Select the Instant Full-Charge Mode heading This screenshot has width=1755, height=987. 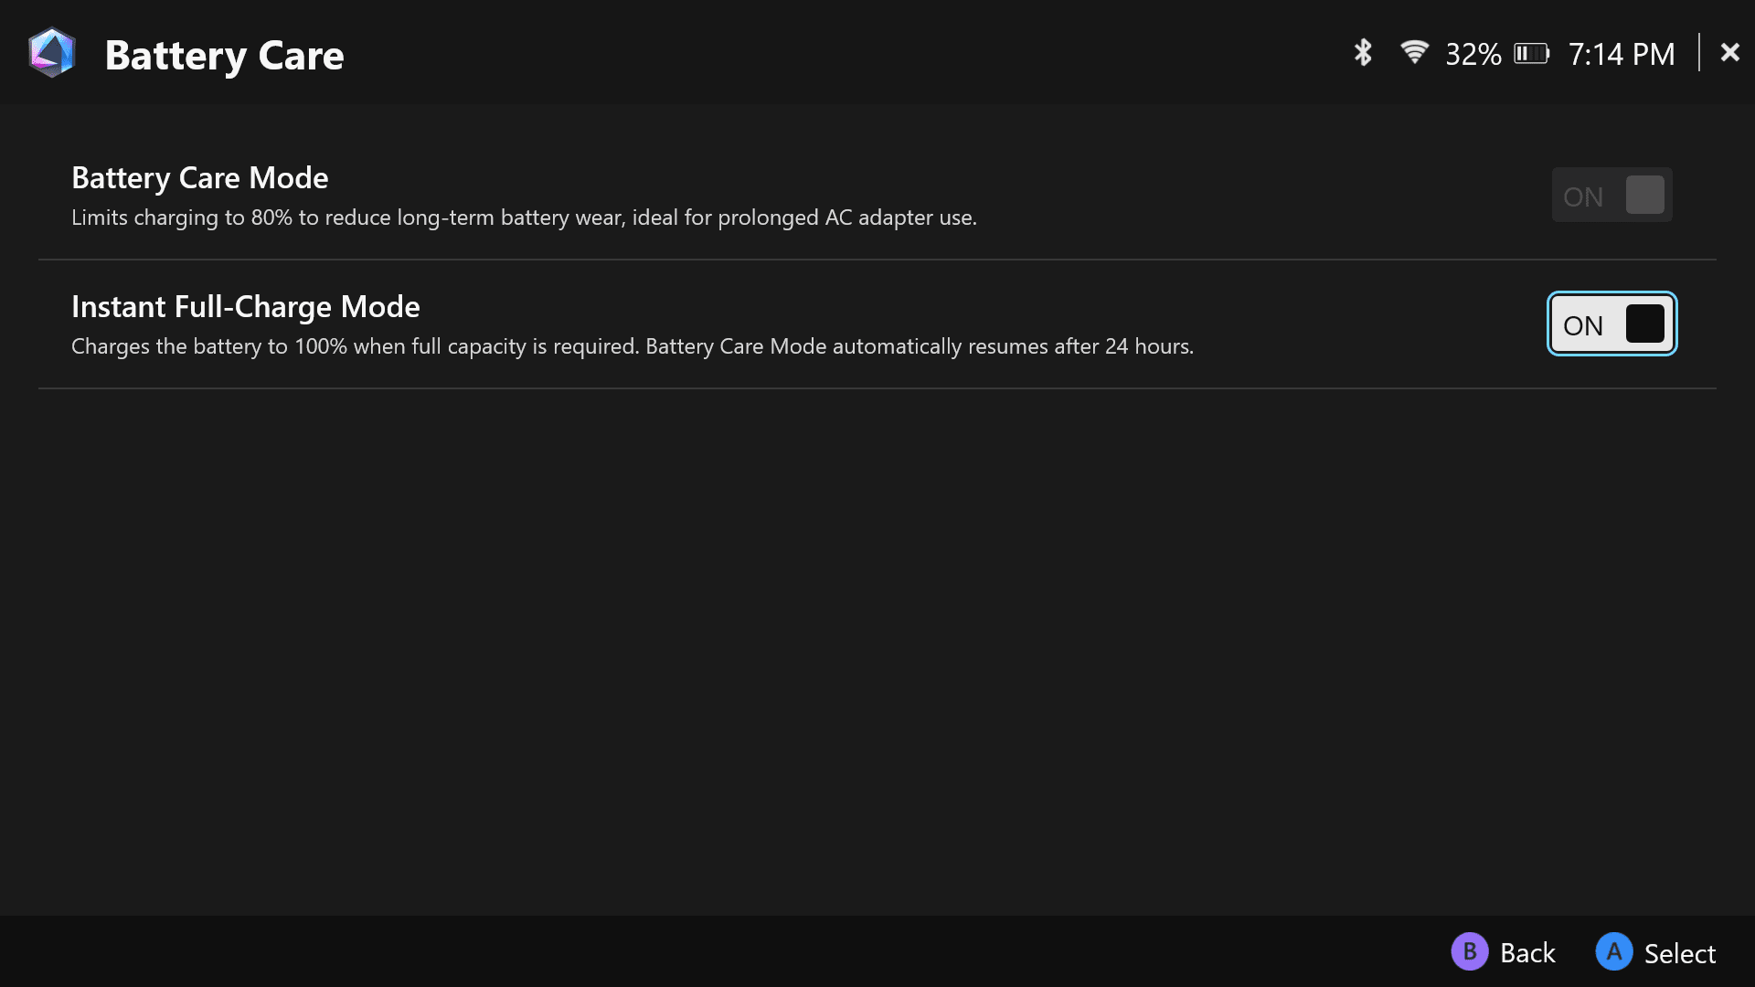click(x=245, y=306)
